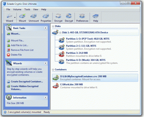Click the Mount... link in Basic Tasks
144x117 pixels.
(x=15, y=34)
